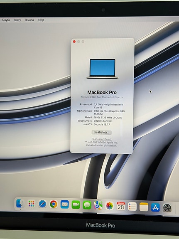The width and height of the screenshot is (179, 239).
Task: Open App Store from the Dock
Action: tap(155, 207)
